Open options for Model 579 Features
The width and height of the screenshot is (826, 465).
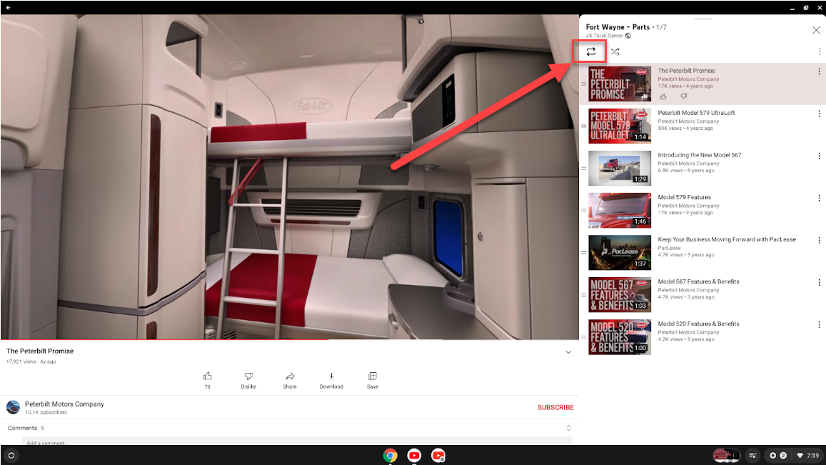(x=819, y=198)
